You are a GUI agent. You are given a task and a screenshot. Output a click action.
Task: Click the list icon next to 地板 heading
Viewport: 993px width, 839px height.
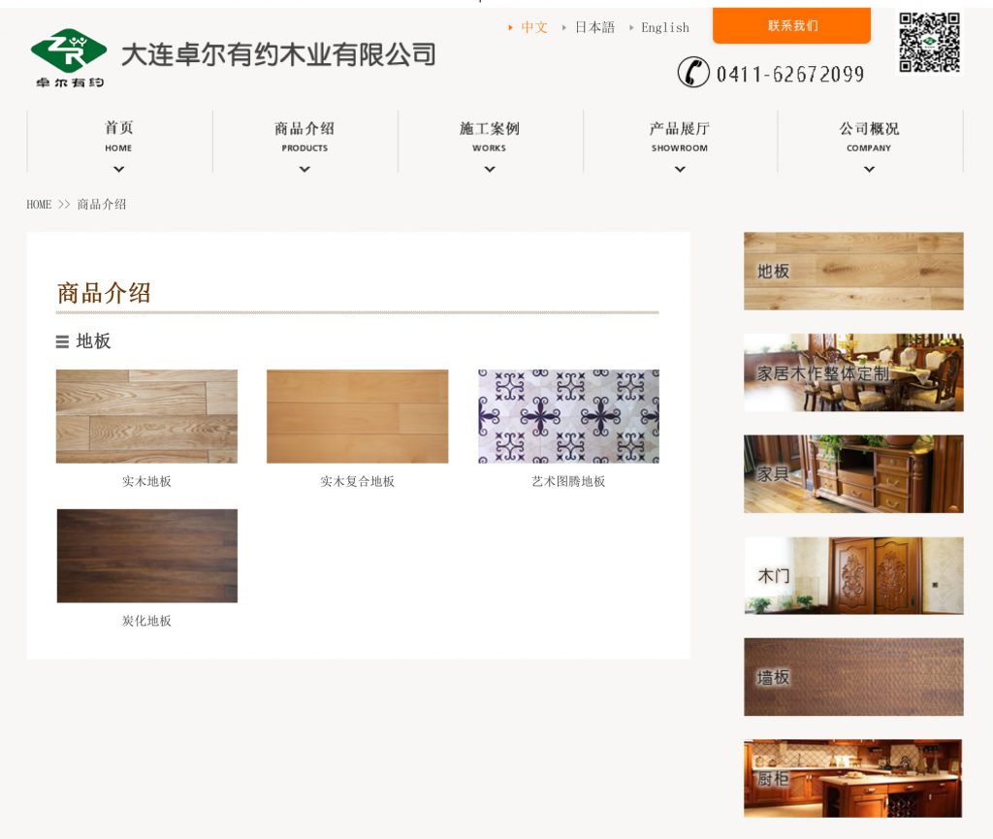coord(62,341)
